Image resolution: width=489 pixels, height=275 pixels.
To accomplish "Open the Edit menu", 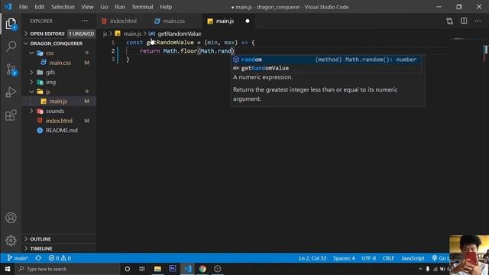I will coord(39,7).
